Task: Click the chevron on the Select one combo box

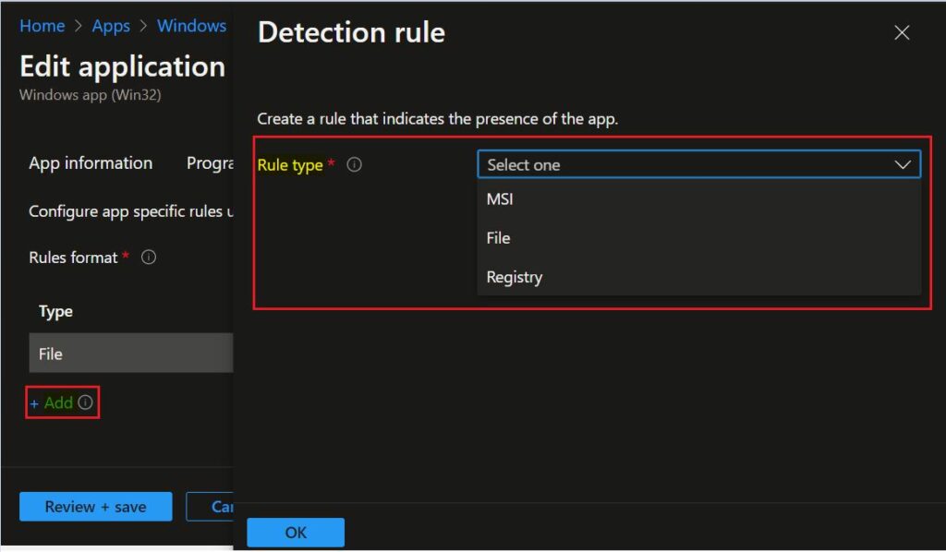Action: [903, 163]
